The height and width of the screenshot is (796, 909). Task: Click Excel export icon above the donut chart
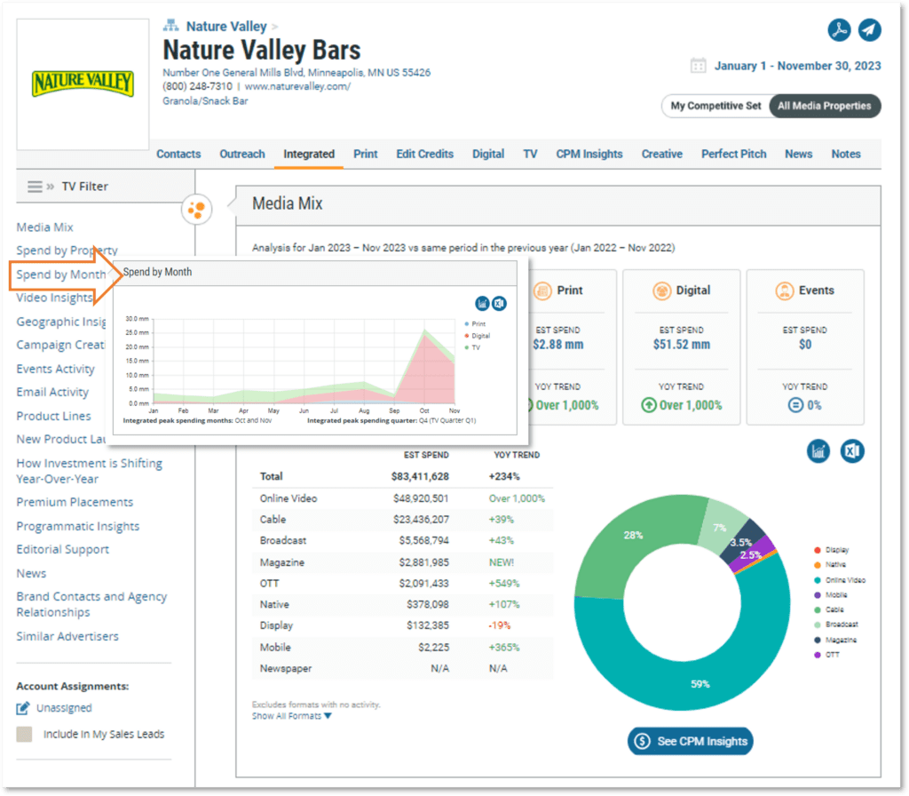(x=852, y=450)
